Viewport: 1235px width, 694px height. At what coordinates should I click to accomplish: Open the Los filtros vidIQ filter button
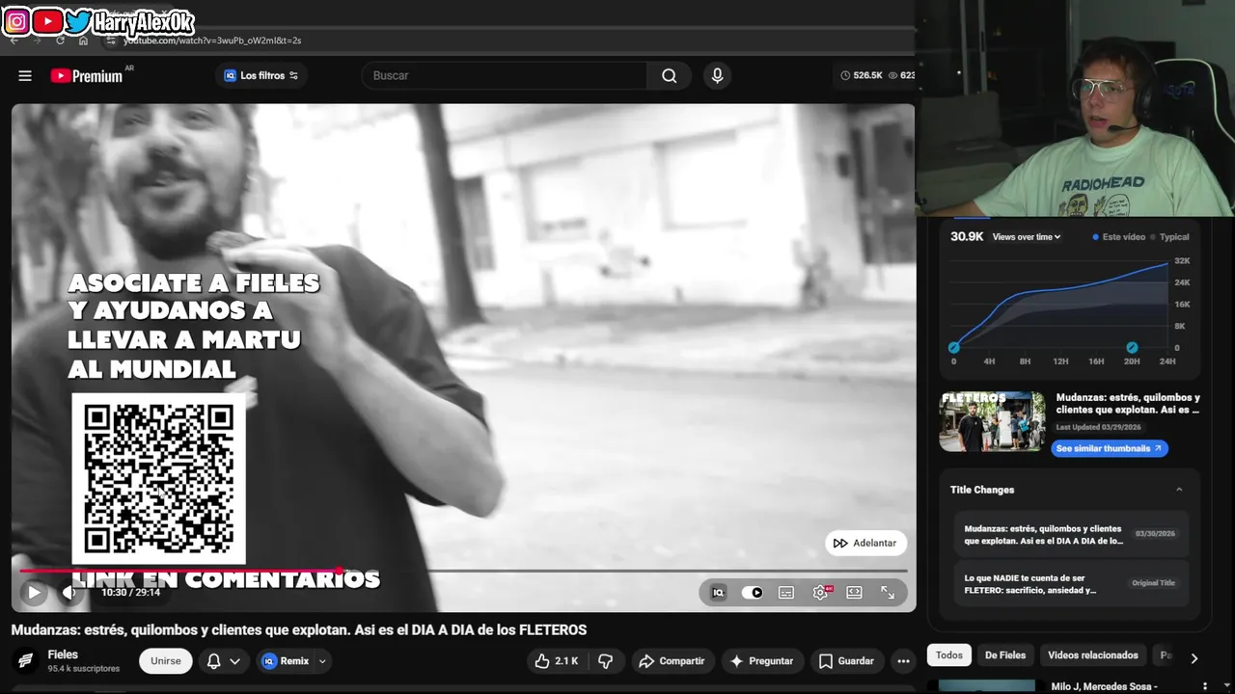261,75
